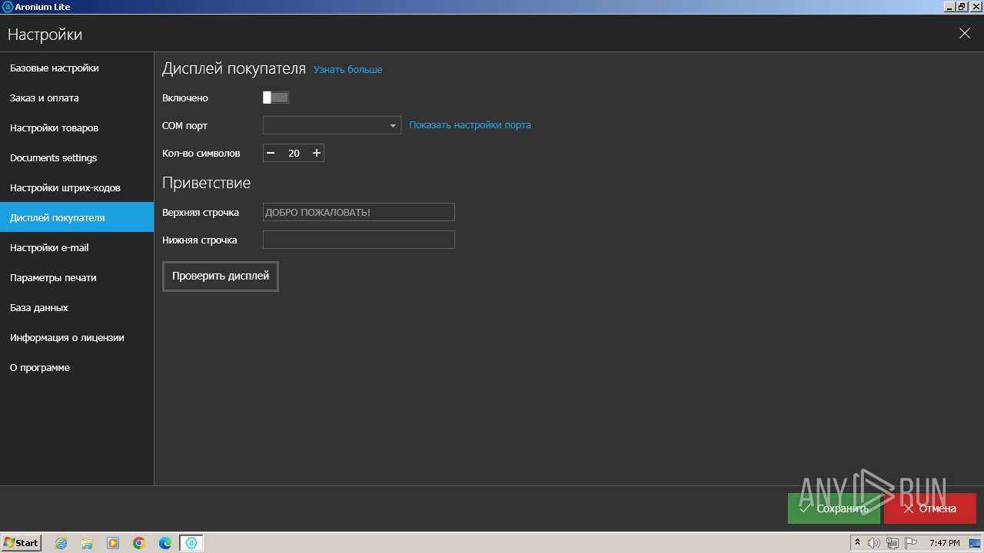984x553 pixels.
Task: Open Настройки e-mail section
Action: [x=77, y=247]
